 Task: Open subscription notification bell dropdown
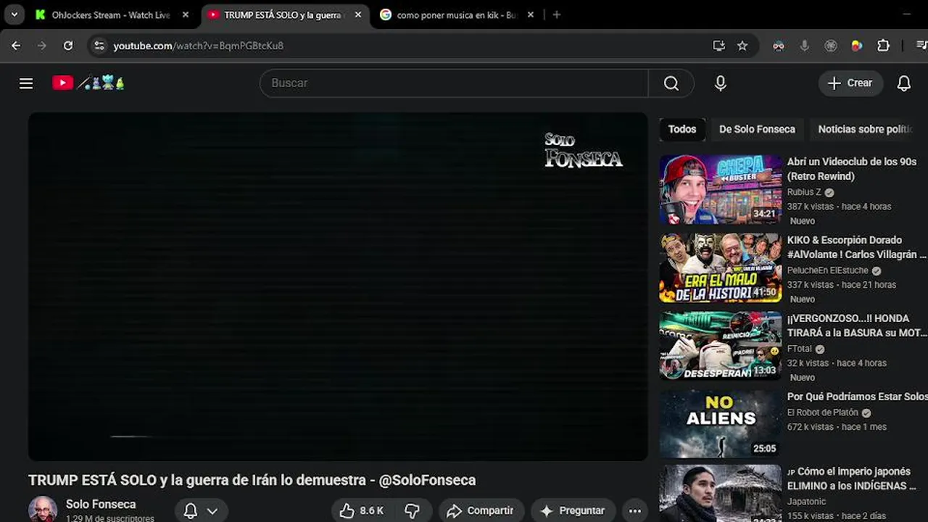click(x=201, y=510)
